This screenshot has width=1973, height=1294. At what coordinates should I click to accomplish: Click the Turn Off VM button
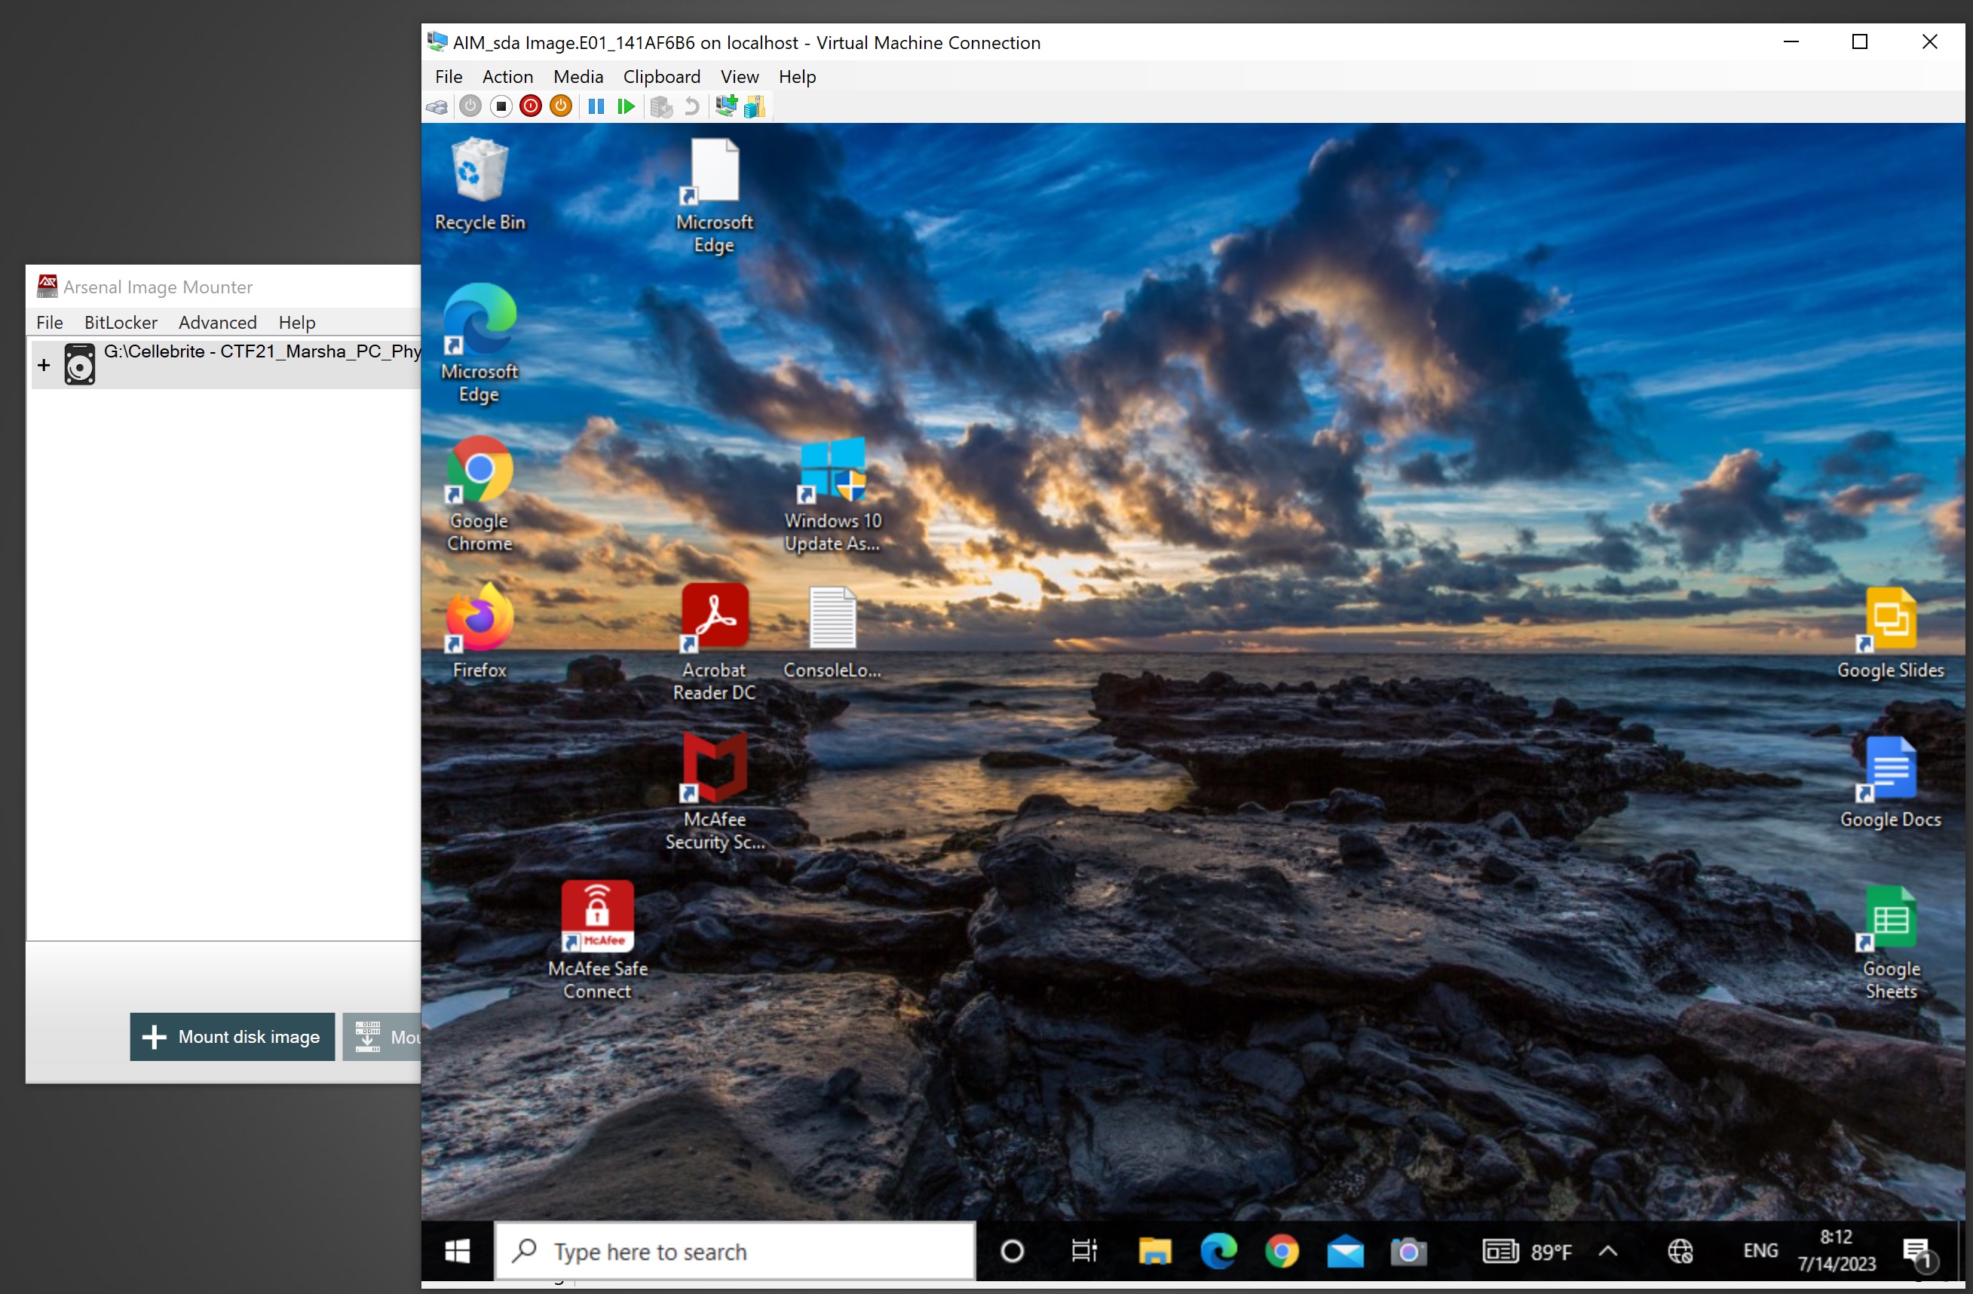(x=501, y=107)
